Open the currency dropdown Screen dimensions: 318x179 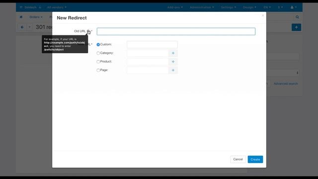280,7
